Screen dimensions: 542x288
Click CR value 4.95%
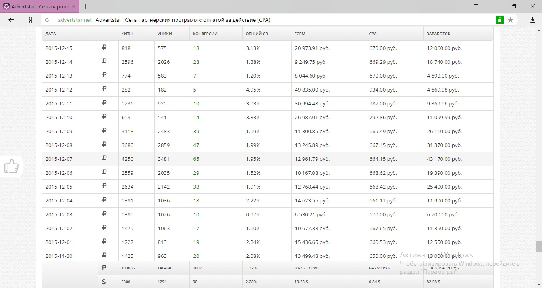pos(253,90)
